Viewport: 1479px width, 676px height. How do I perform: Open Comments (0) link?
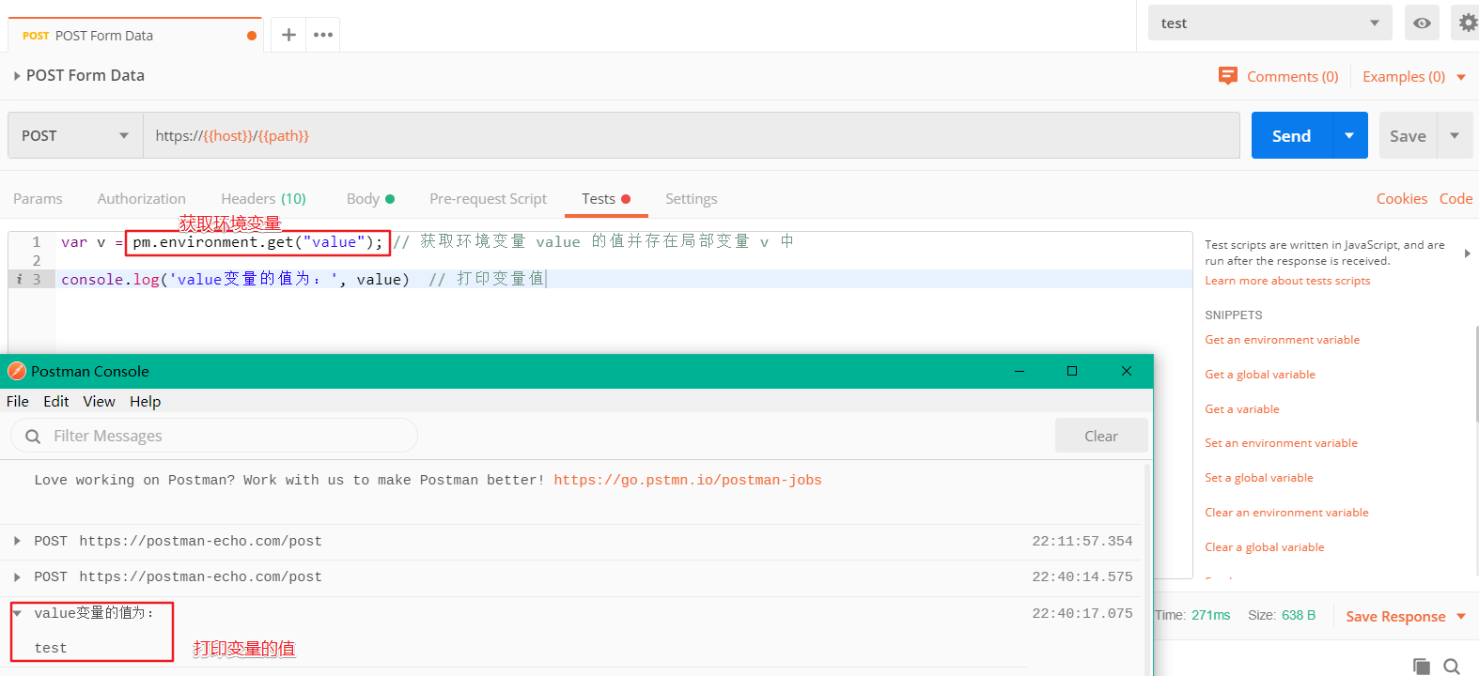tap(1292, 77)
